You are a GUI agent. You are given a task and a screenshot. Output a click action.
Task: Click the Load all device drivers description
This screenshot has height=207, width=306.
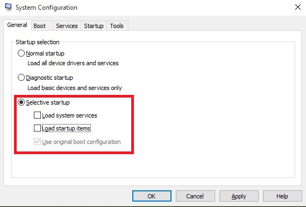73,63
